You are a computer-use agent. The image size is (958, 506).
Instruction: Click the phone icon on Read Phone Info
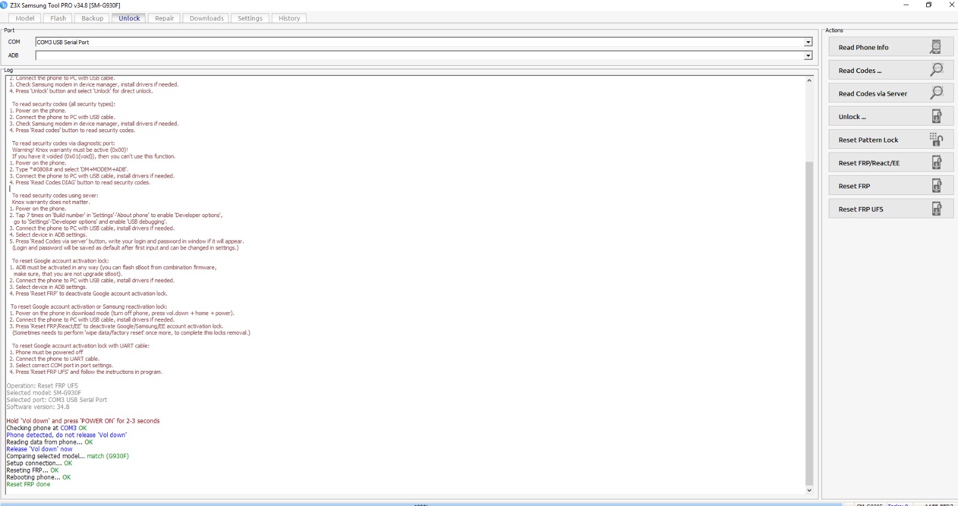(x=935, y=47)
